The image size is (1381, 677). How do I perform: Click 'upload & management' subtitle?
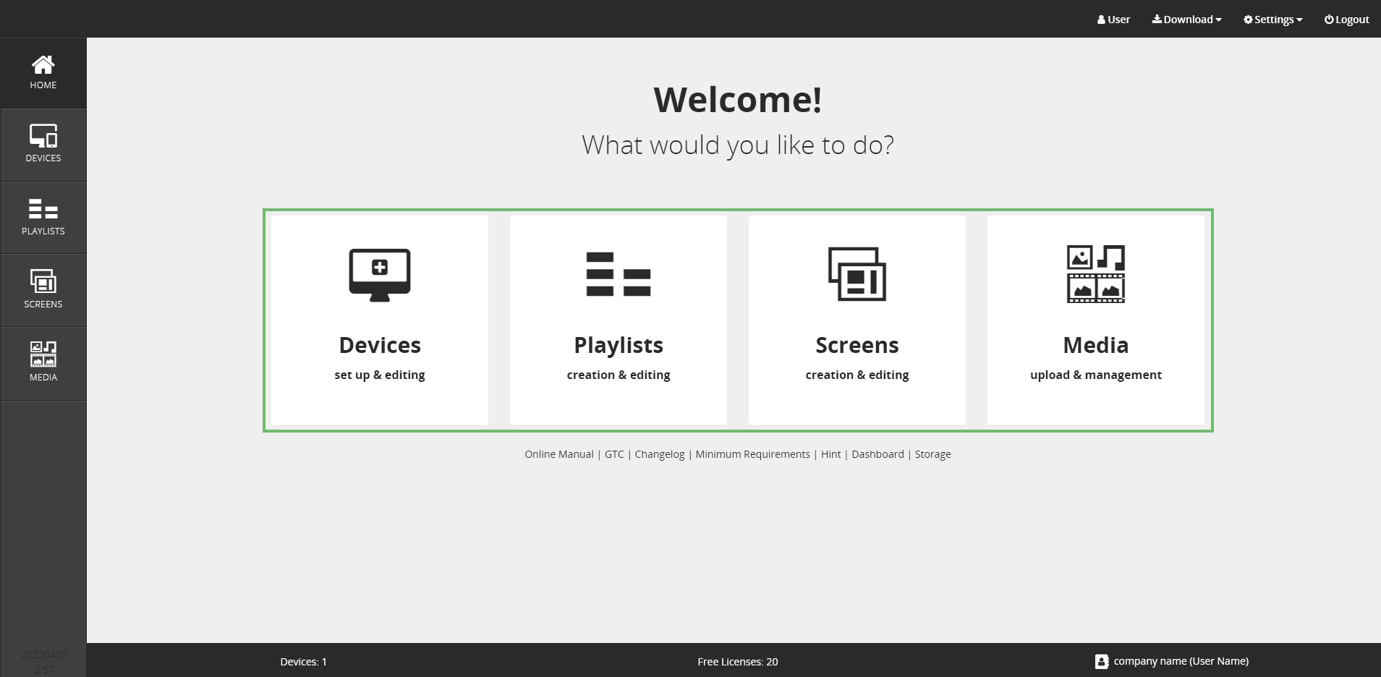pyautogui.click(x=1096, y=375)
